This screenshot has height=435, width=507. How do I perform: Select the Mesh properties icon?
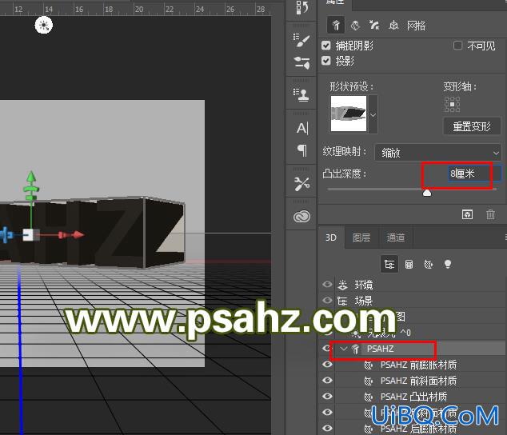336,25
